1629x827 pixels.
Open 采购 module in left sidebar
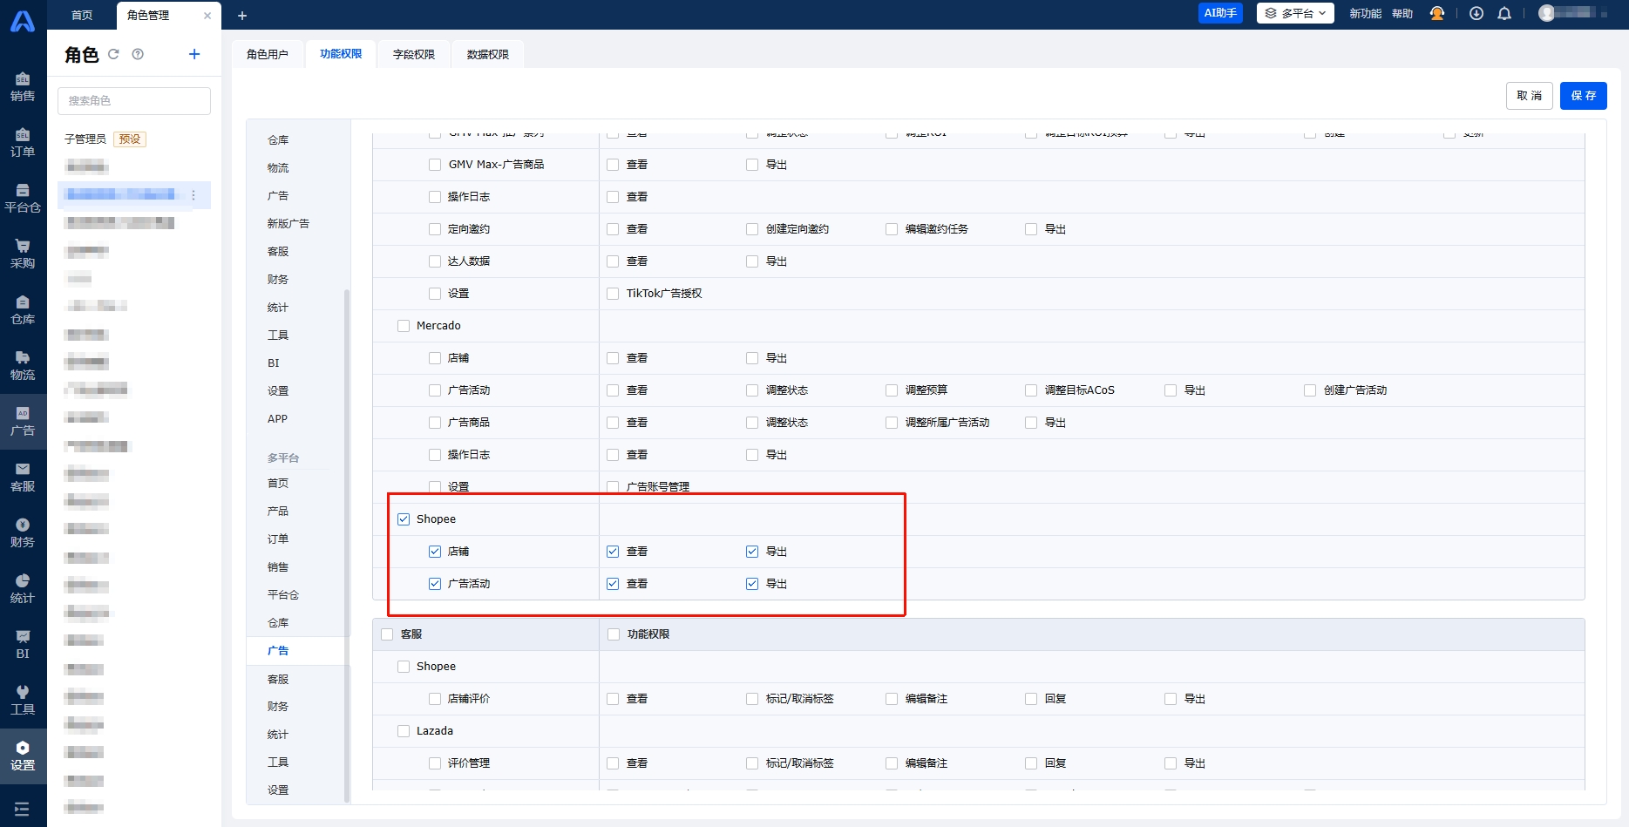(x=23, y=254)
